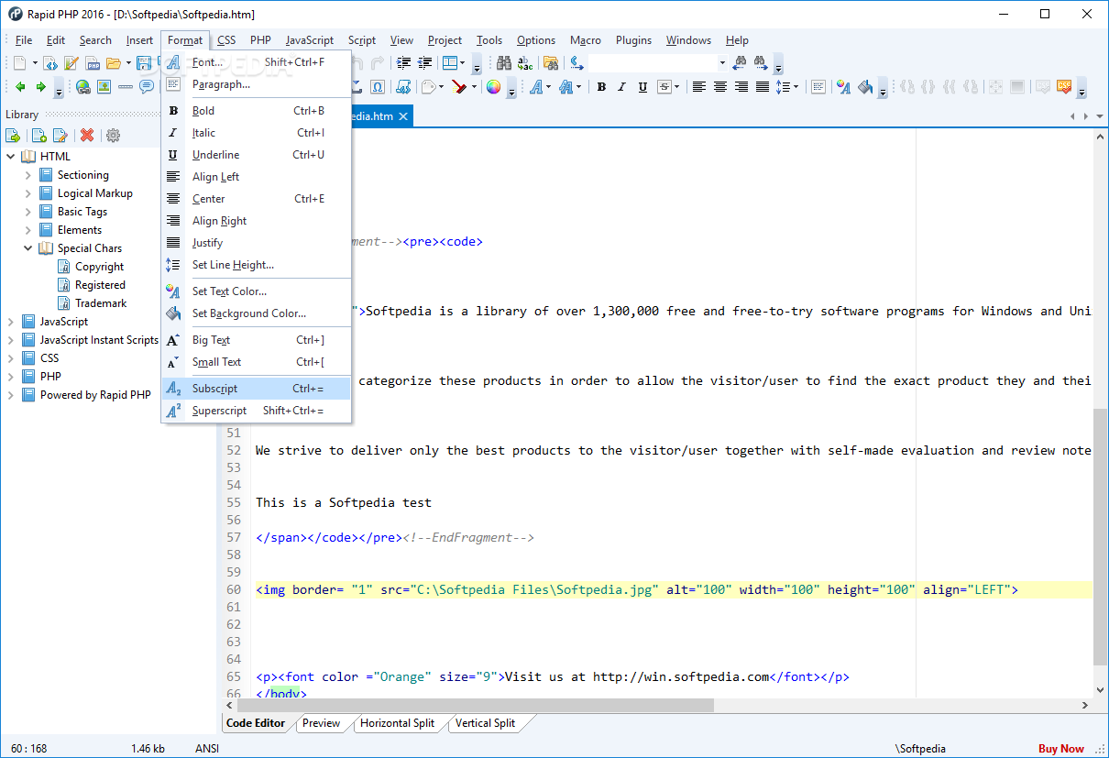Click the New file toolbar icon
This screenshot has width=1109, height=758.
20,63
